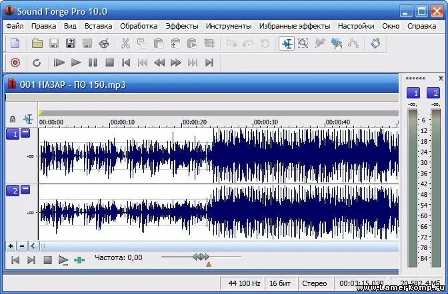Image resolution: width=448 pixels, height=294 pixels.
Task: Select the Edit tool waveform icon
Action: tap(287, 43)
